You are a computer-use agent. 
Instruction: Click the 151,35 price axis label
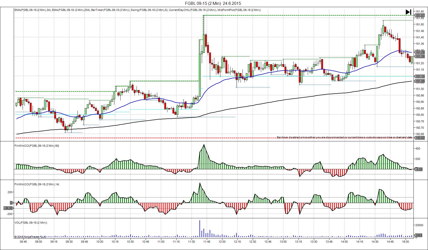[420, 44]
